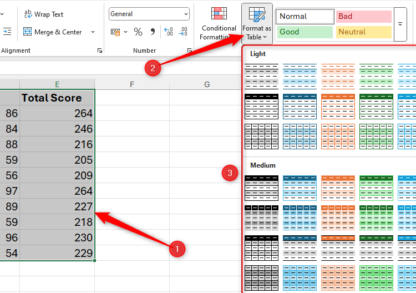Screen dimensions: 416x293
Task: Open the General number format dropdown
Action: pos(149,14)
